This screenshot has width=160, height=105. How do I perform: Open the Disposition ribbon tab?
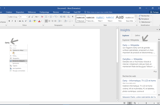click(20, 12)
